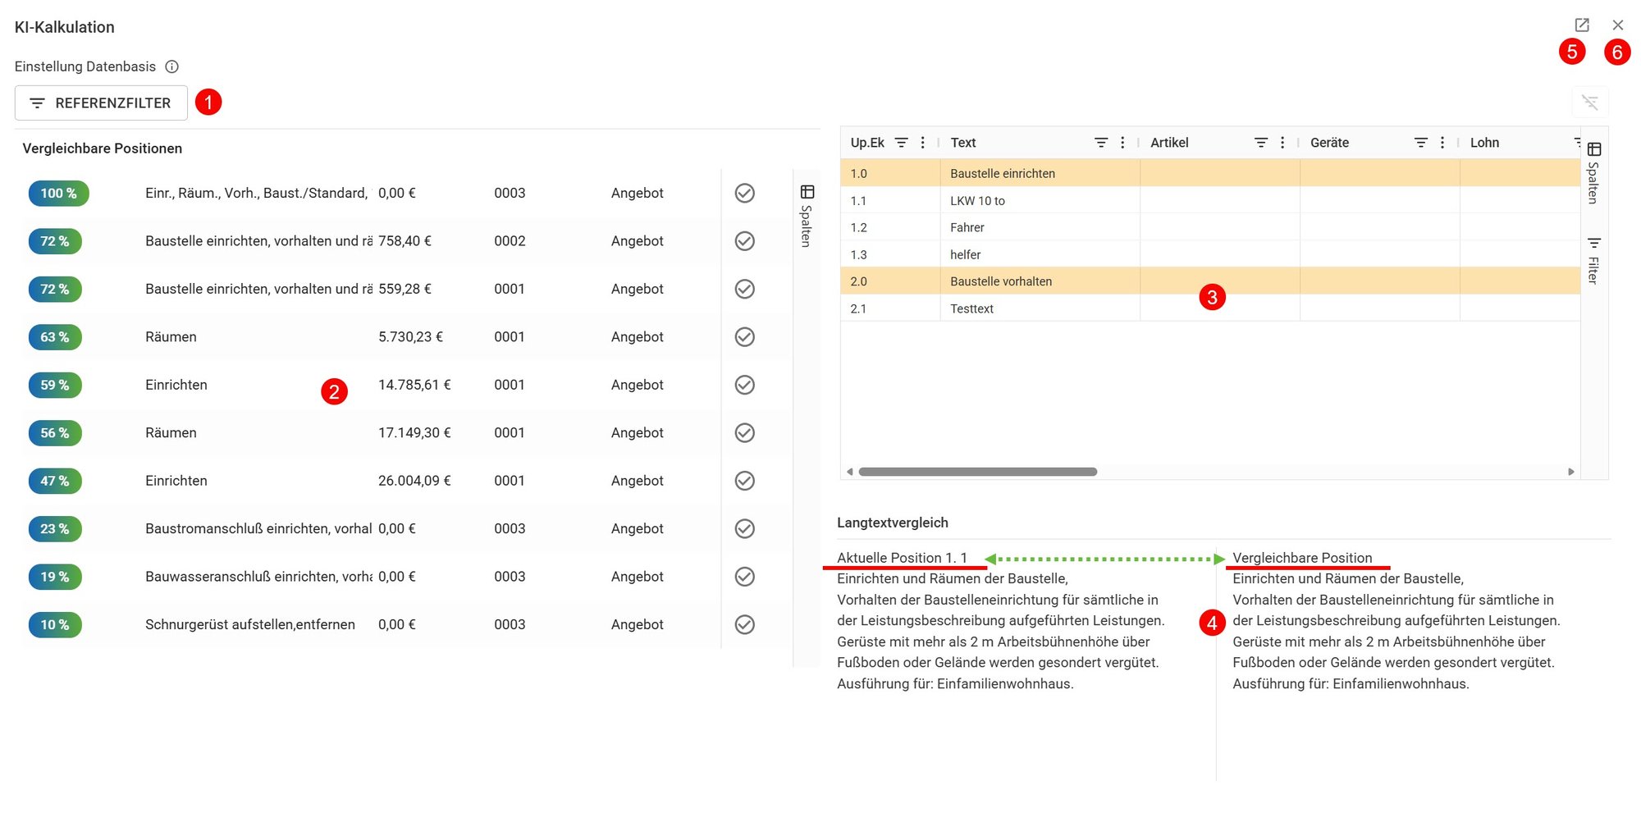Open Geräte column filter dropdown
1641x831 pixels.
1421,143
